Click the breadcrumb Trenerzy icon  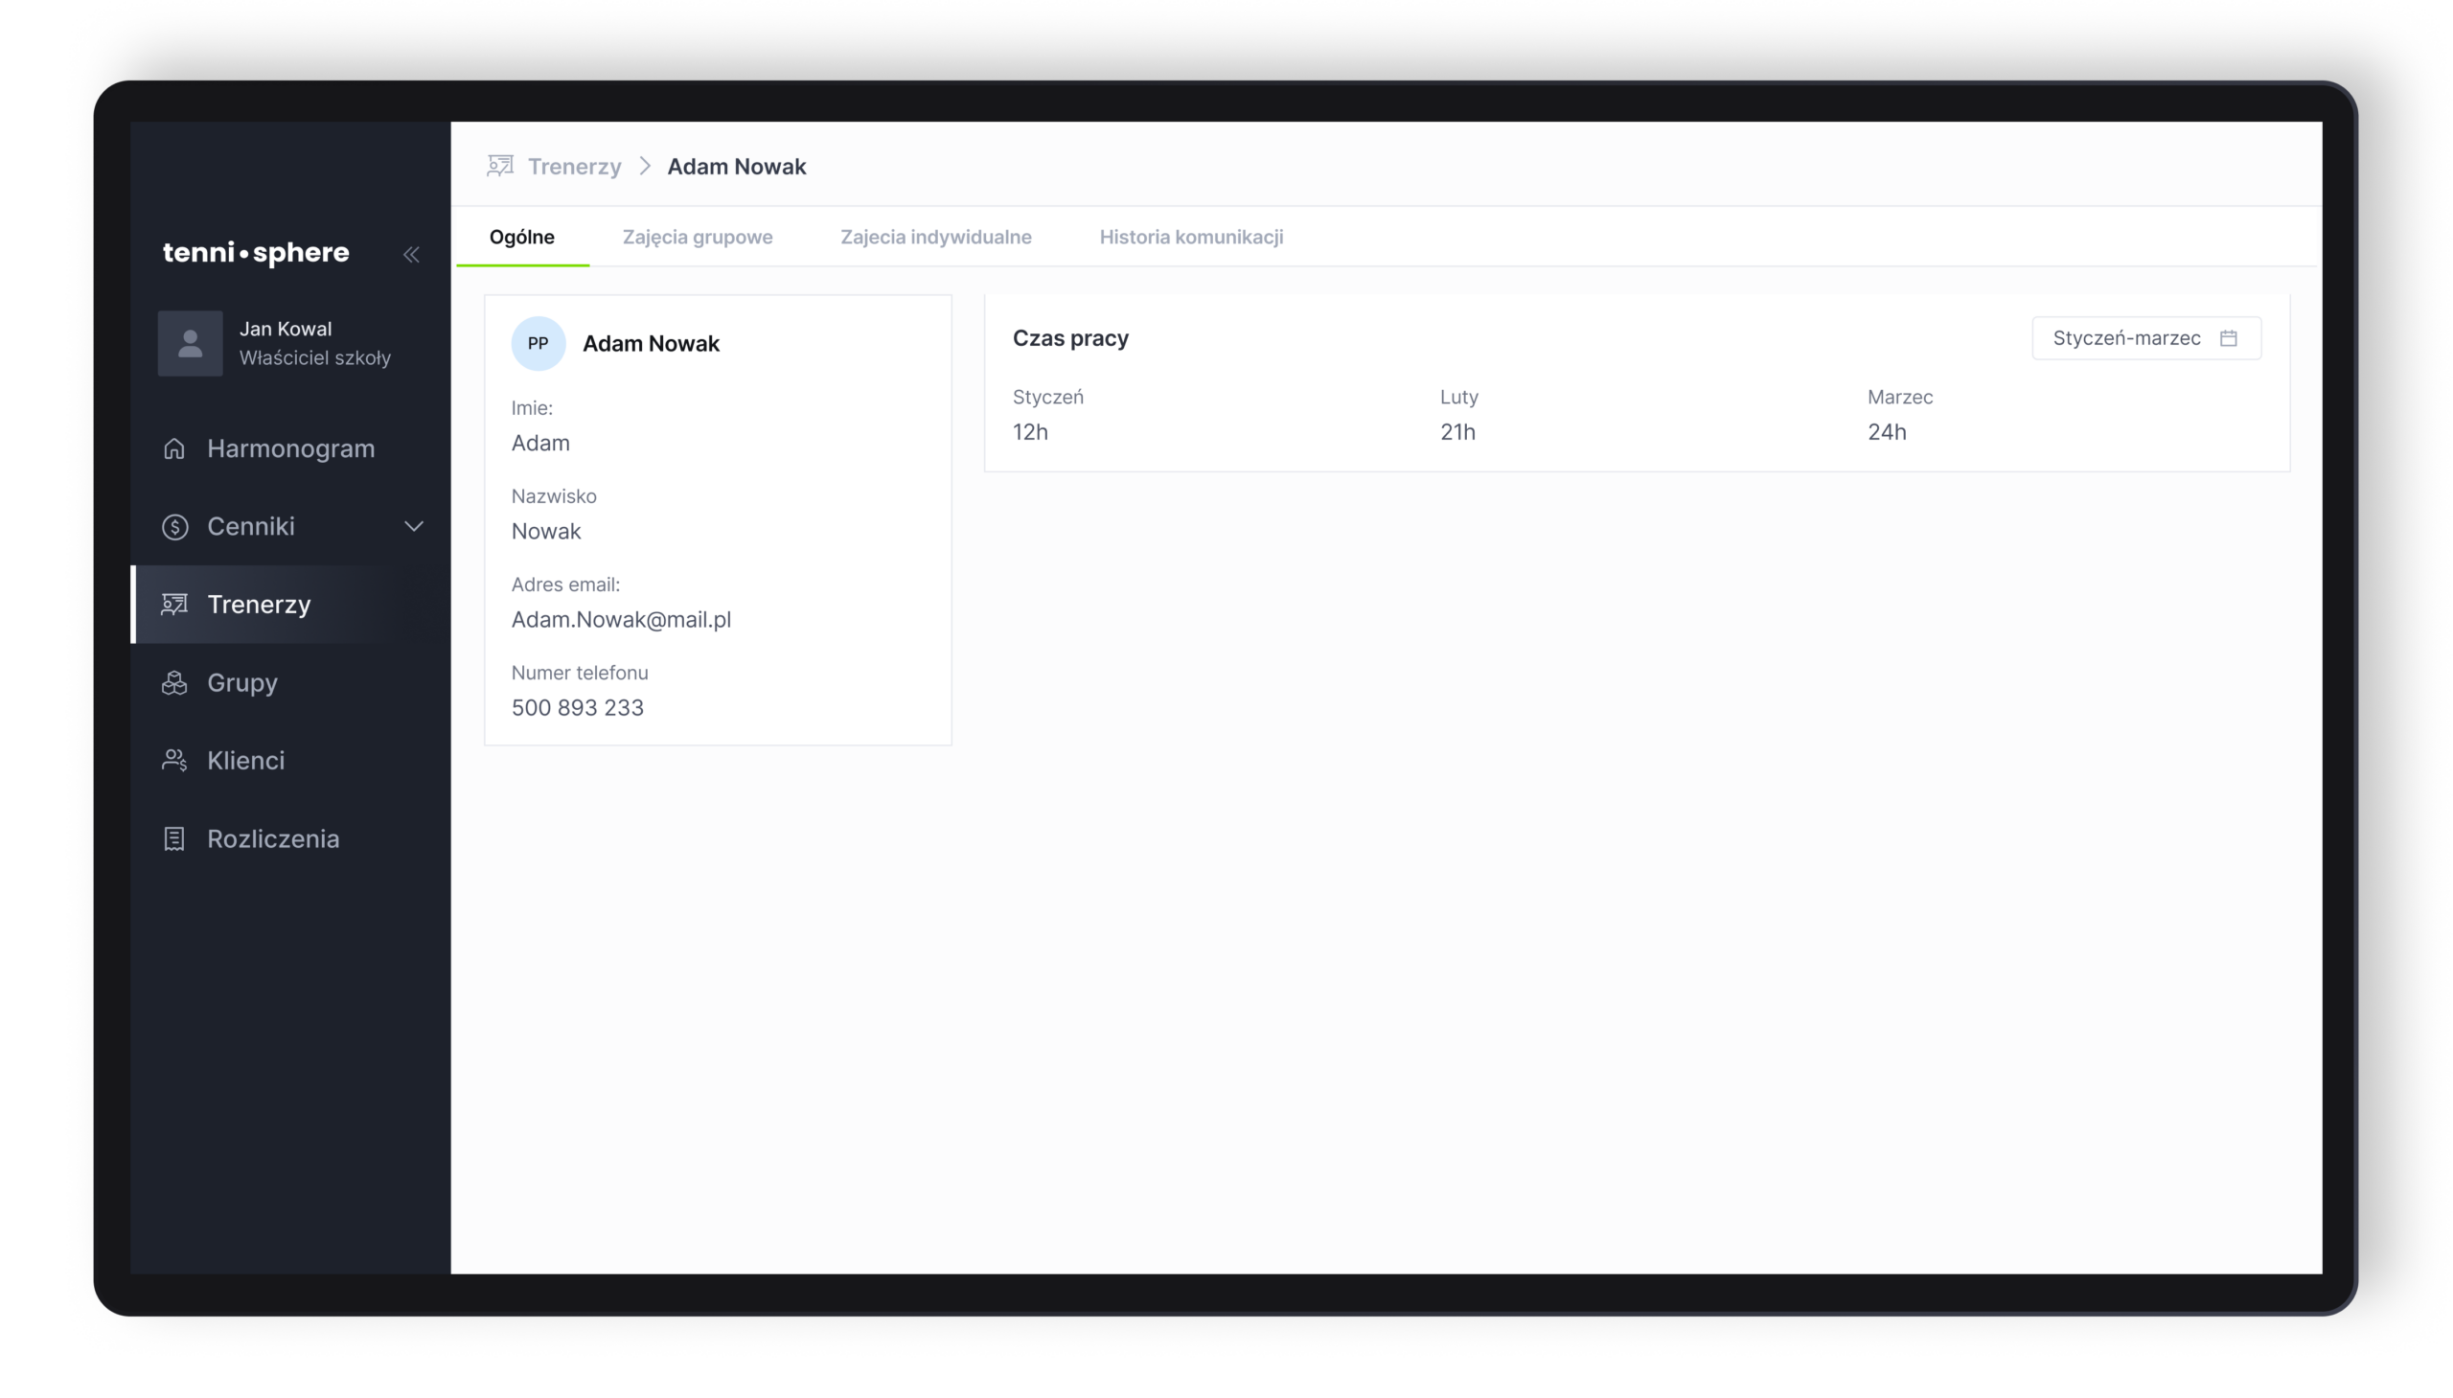click(x=500, y=166)
